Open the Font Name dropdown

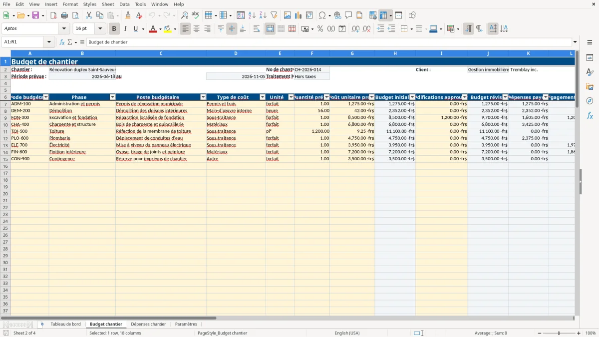pos(63,29)
